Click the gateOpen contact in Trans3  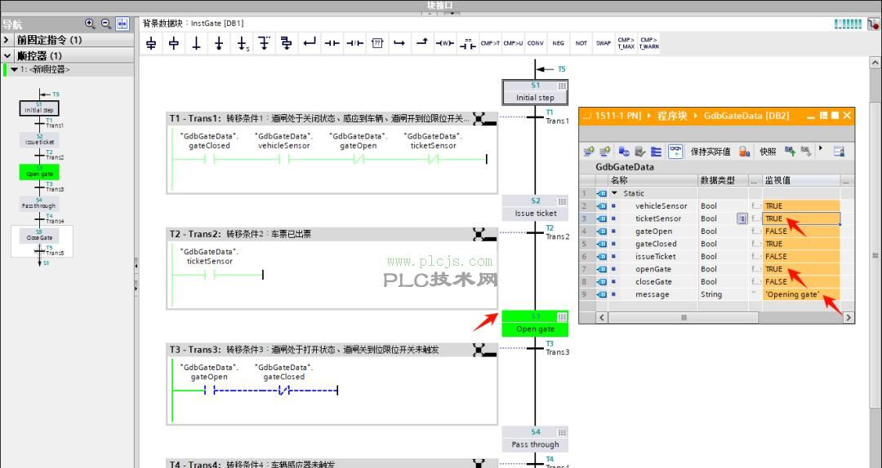(x=209, y=390)
